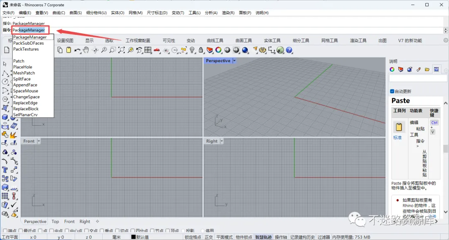
Task: Click the Zoom Extents icon
Action: (x=121, y=50)
